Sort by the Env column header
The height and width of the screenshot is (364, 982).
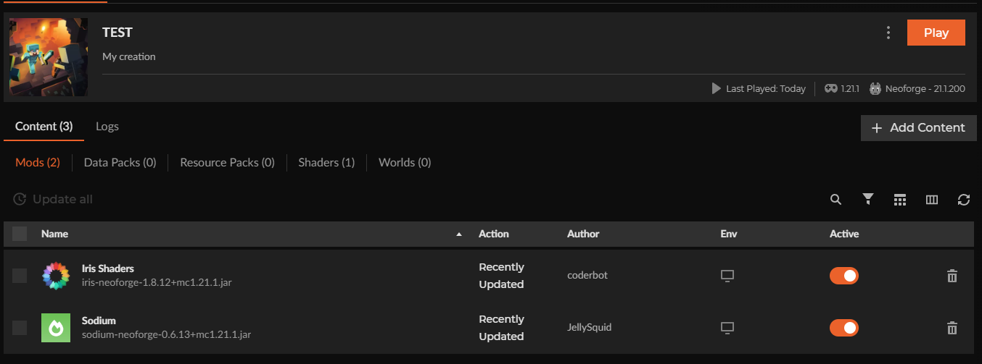729,234
